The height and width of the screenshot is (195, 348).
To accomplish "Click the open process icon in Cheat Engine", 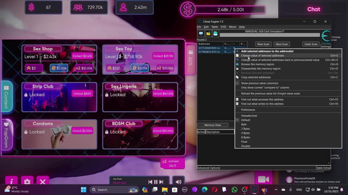I will tap(201, 34).
